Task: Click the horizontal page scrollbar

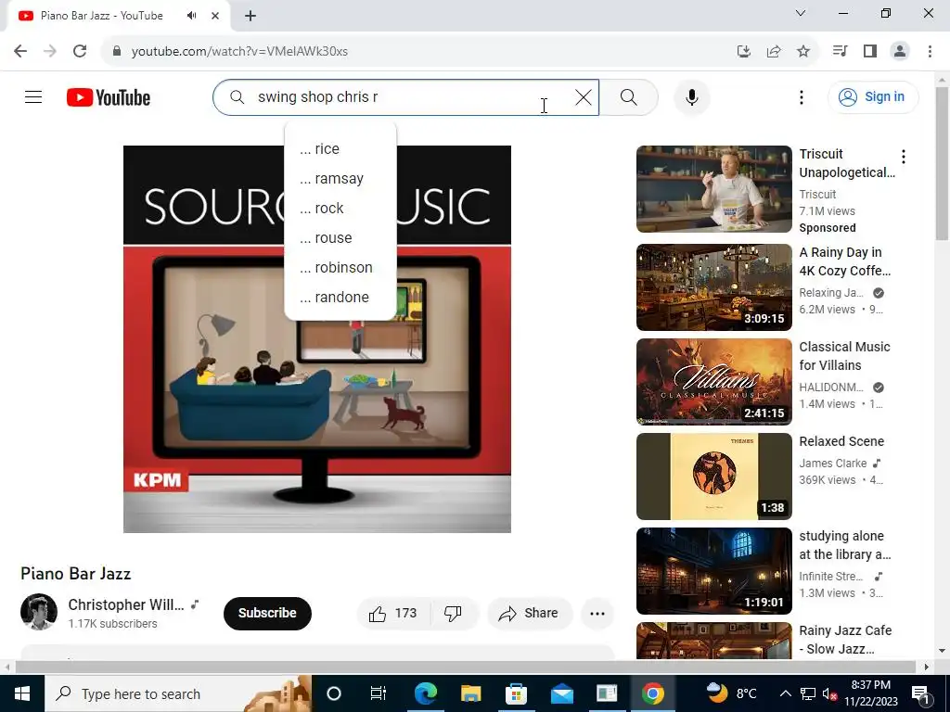Action: pos(466,667)
